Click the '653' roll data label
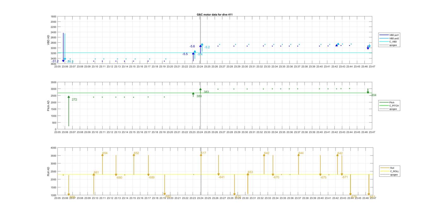This screenshot has width=442, height=219. (x=250, y=173)
